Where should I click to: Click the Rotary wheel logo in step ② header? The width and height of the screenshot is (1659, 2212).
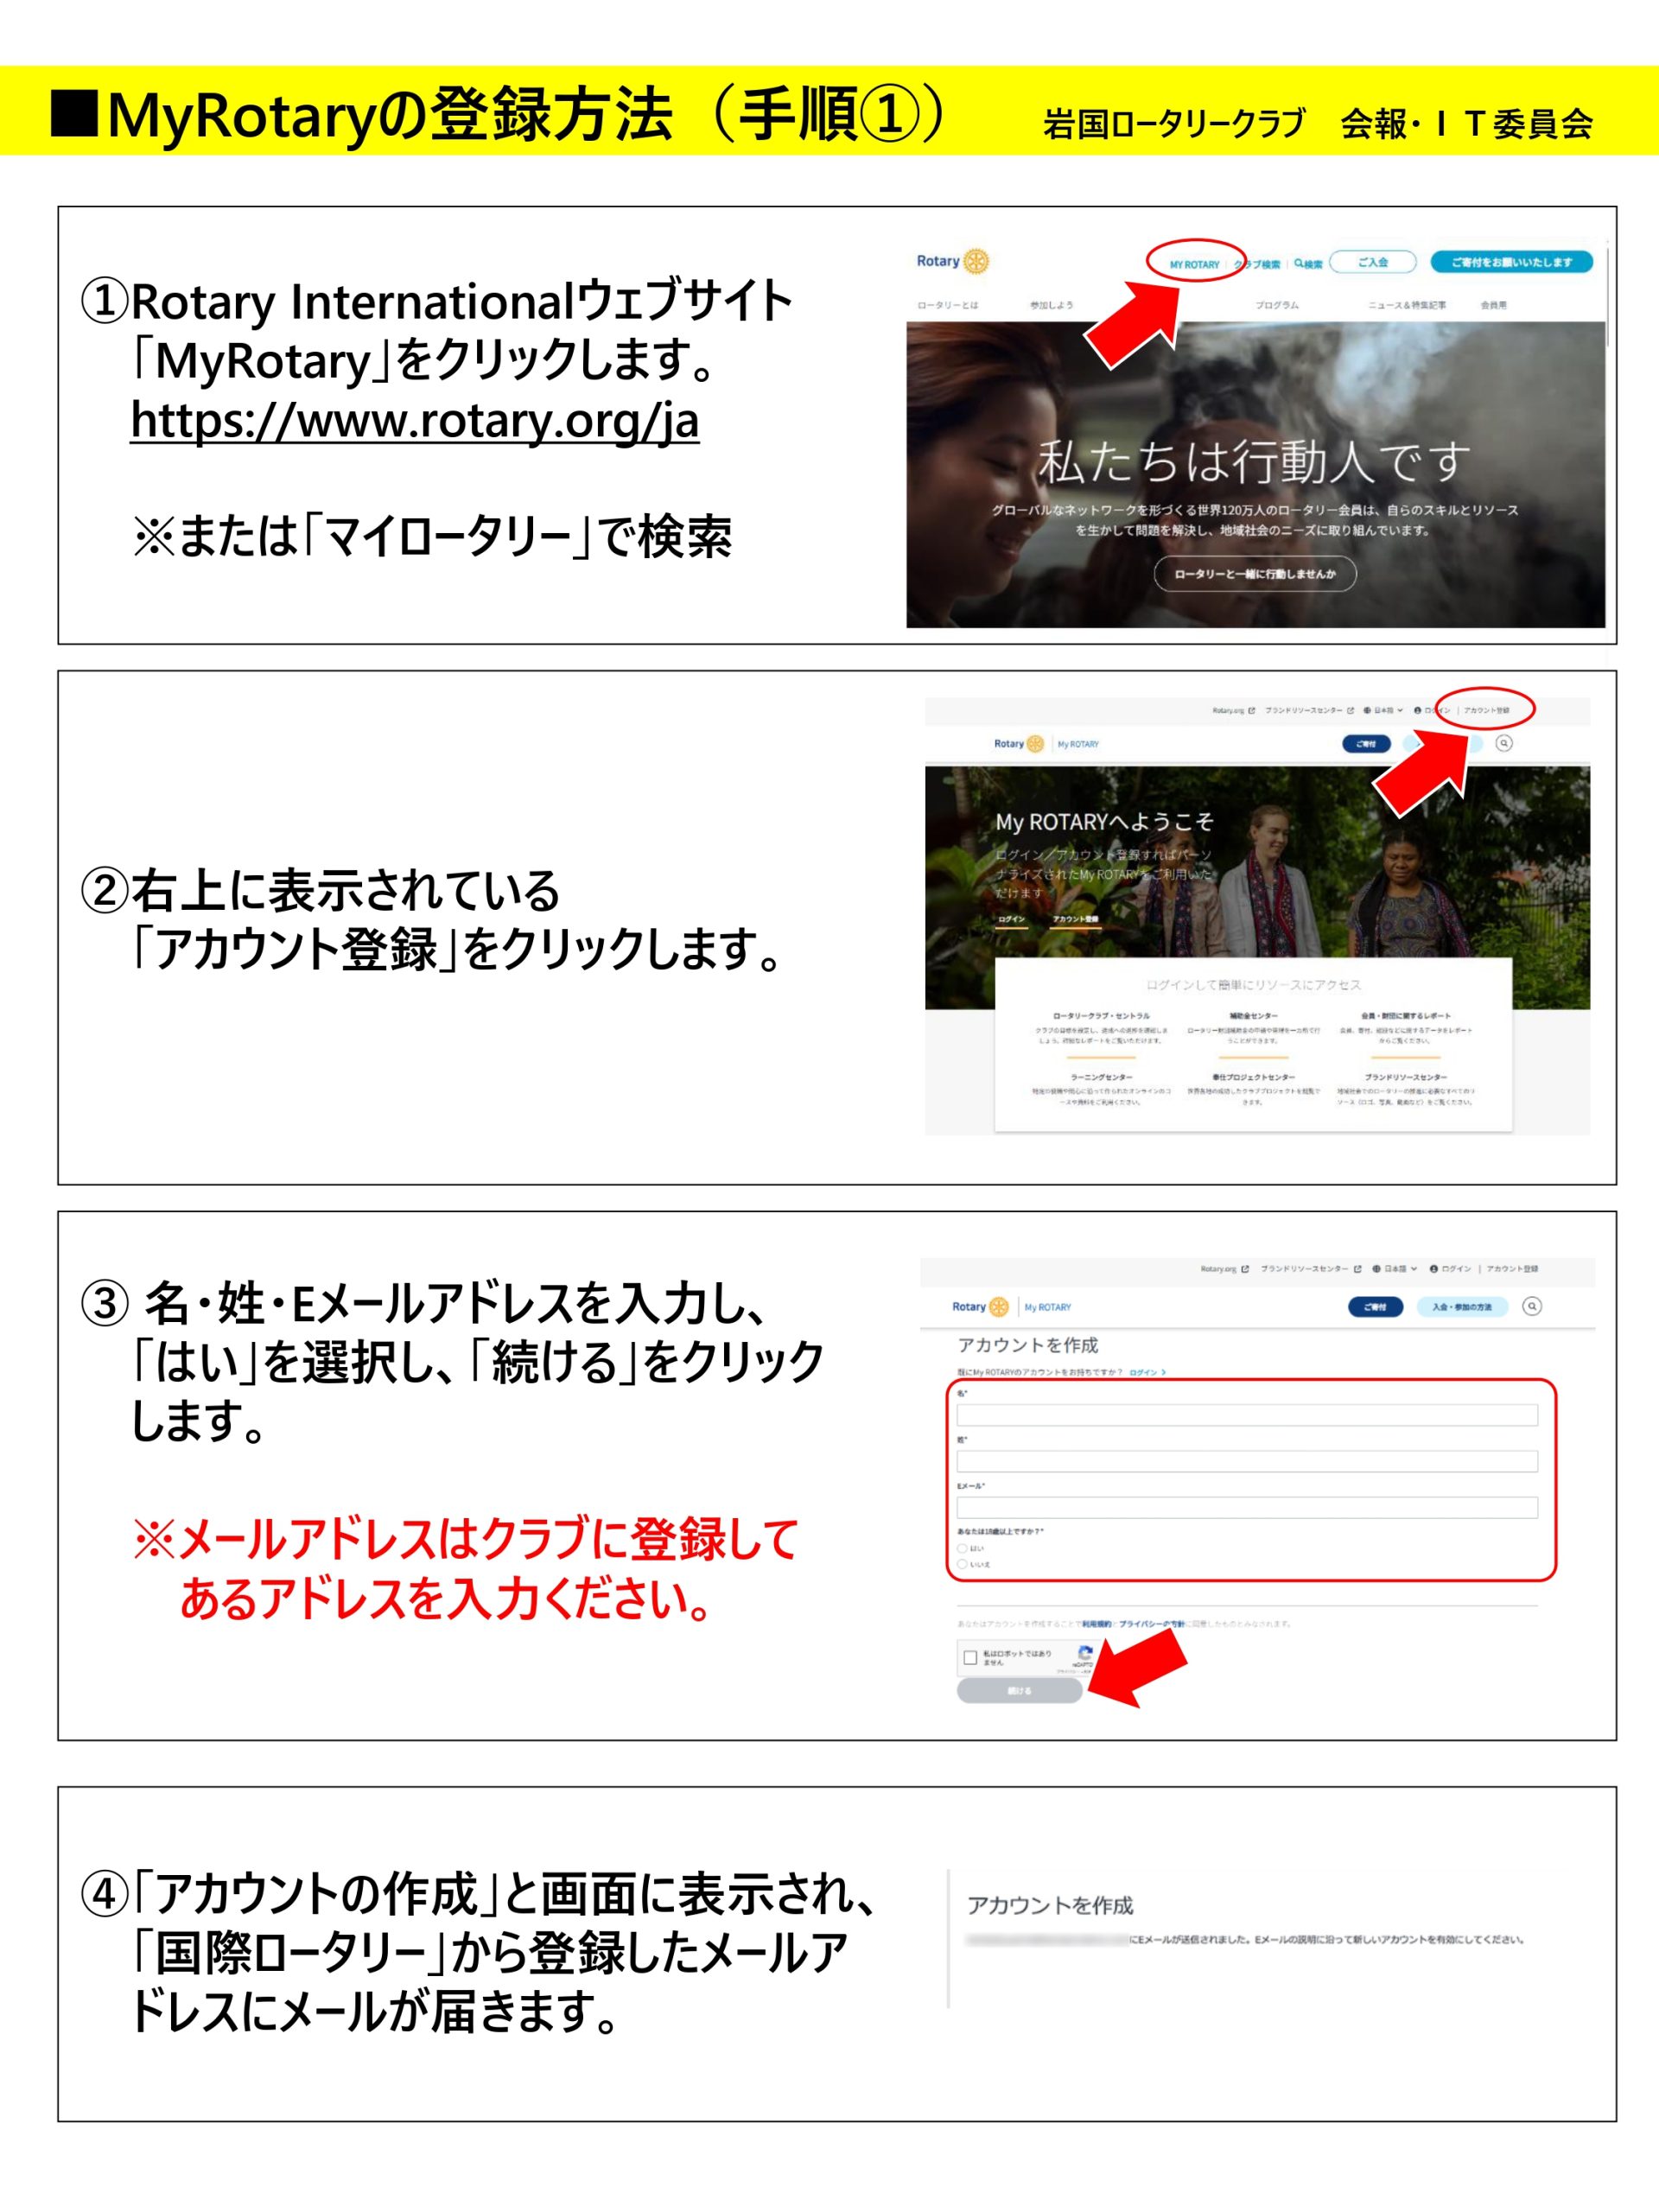point(1035,744)
